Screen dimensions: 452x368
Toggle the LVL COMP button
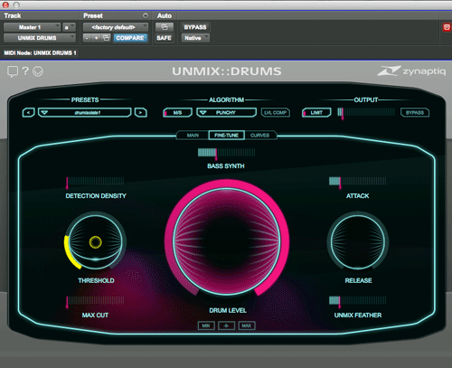pyautogui.click(x=276, y=112)
